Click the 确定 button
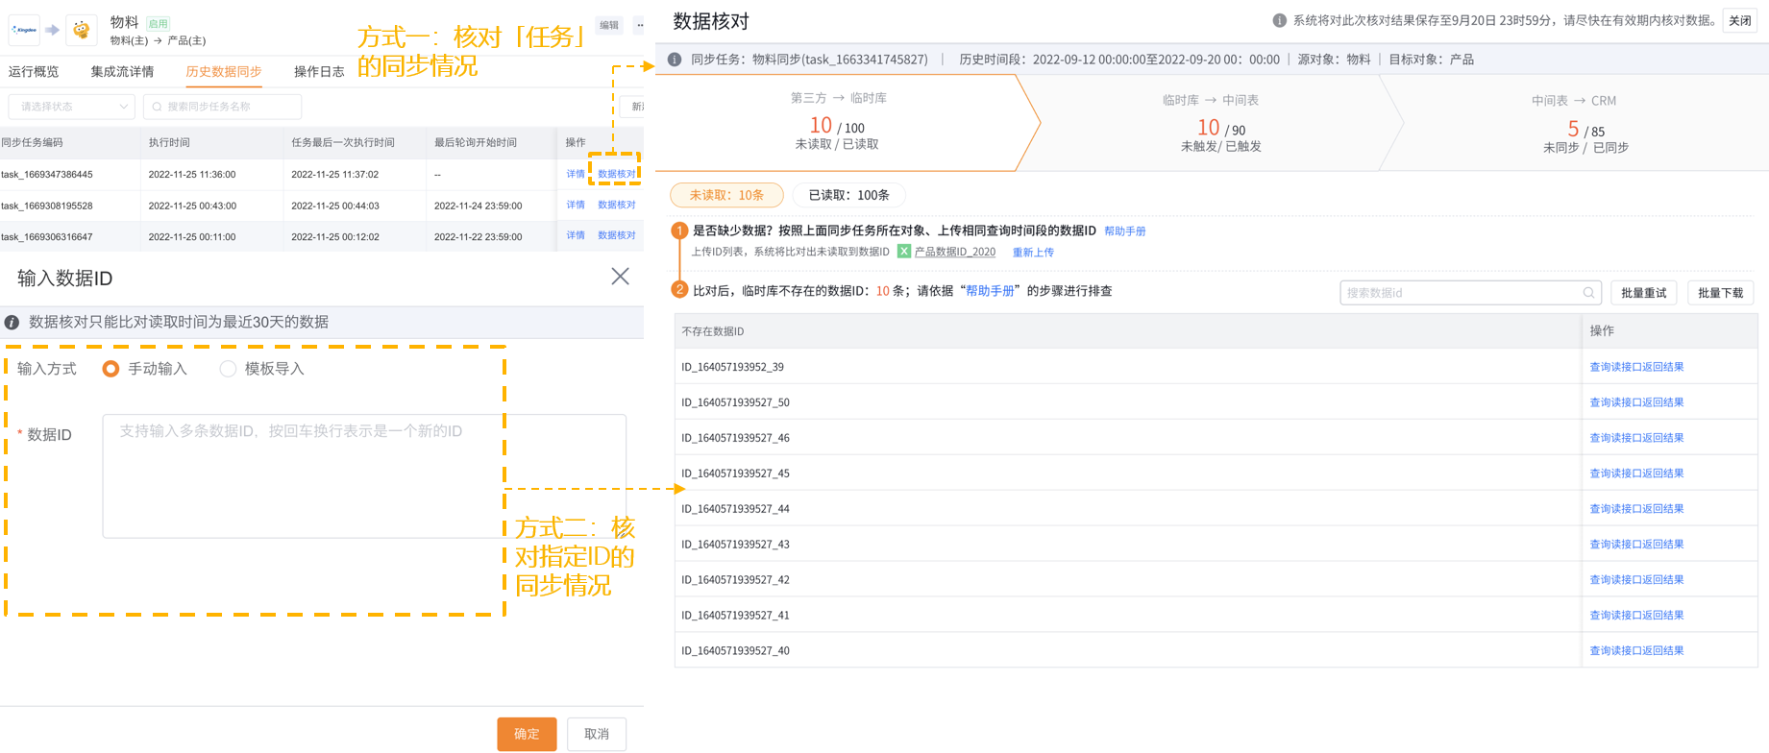This screenshot has width=1769, height=753. [x=527, y=734]
